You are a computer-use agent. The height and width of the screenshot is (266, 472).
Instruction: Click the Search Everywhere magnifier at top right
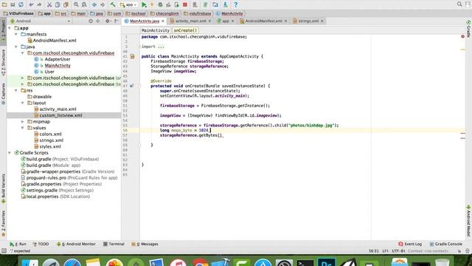459,4
